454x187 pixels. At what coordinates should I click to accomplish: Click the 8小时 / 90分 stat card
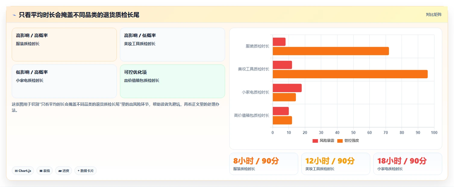click(x=264, y=164)
